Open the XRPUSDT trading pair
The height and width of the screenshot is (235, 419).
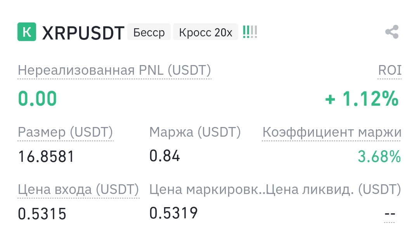(83, 33)
